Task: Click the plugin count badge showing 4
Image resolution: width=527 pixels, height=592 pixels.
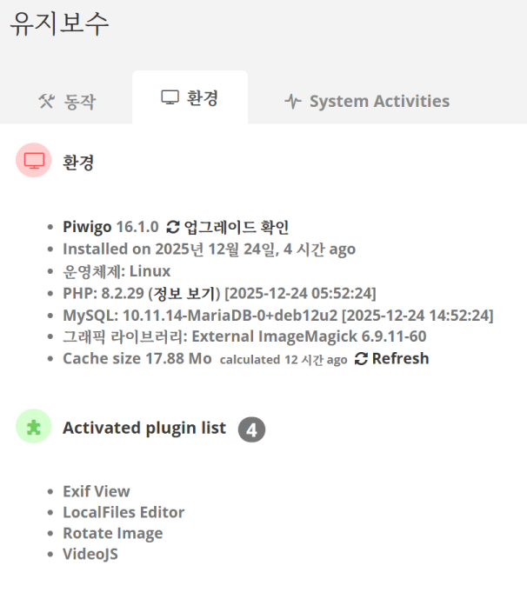Action: tap(251, 429)
